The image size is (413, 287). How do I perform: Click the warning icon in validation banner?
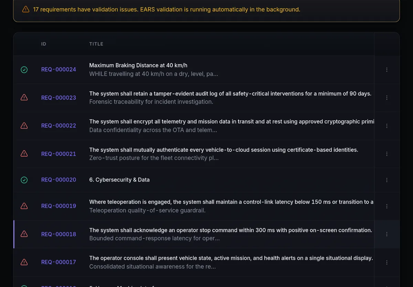[x=26, y=9]
